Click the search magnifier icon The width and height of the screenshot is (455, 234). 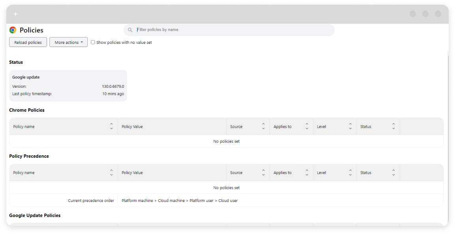click(130, 30)
